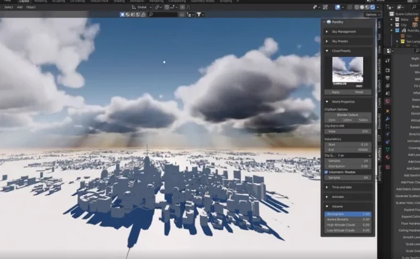Switch to the BlenderKit sidebar tab
Viewport: 420px width, 259px height.
(379, 121)
